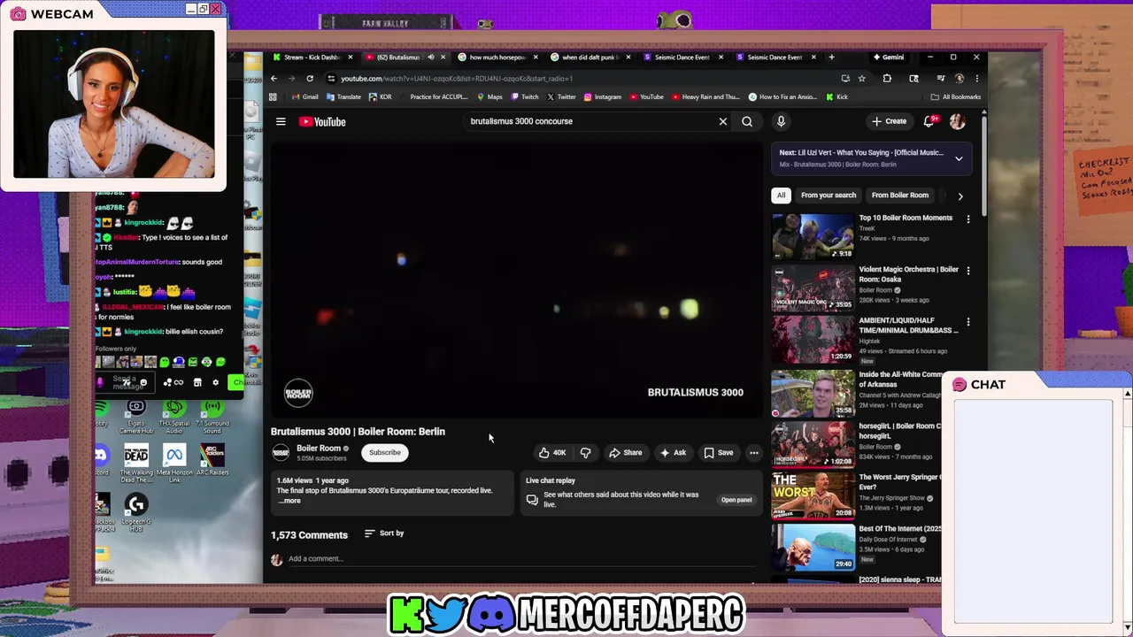Viewport: 1133px width, 637px height.
Task: Open Worst Jerry Springer video thumbnail
Action: click(x=813, y=495)
